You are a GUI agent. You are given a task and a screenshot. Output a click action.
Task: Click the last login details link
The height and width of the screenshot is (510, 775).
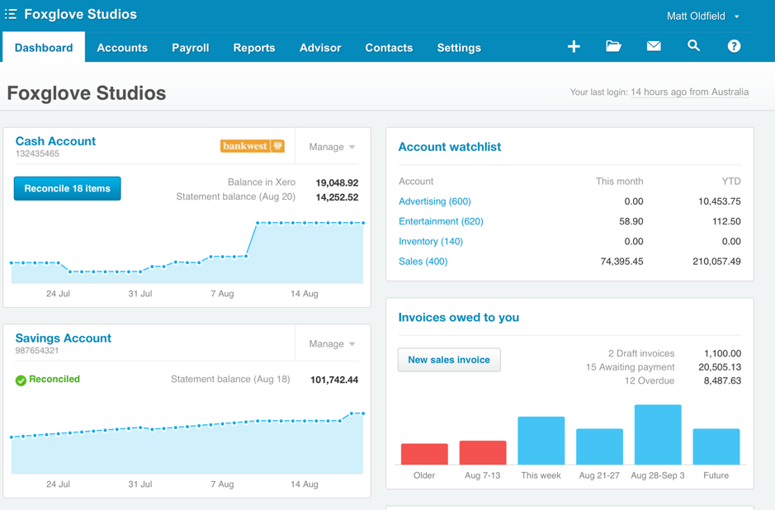(691, 92)
